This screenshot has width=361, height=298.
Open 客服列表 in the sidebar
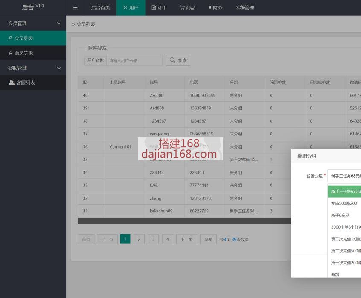coord(33,83)
